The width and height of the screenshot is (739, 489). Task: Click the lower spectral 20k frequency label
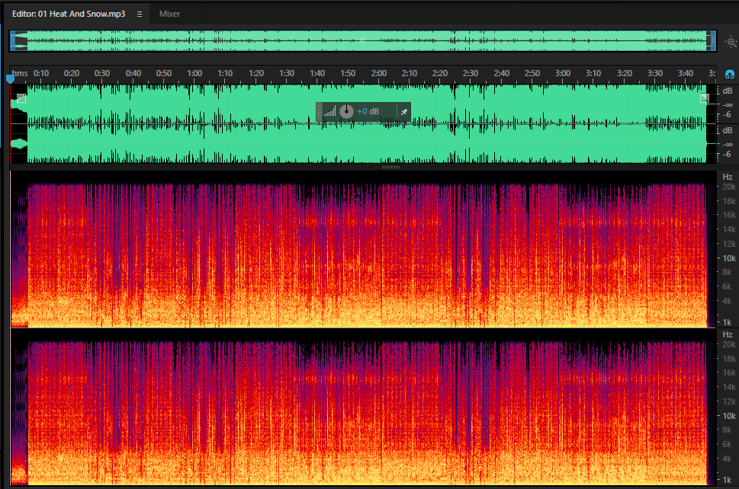[x=729, y=344]
